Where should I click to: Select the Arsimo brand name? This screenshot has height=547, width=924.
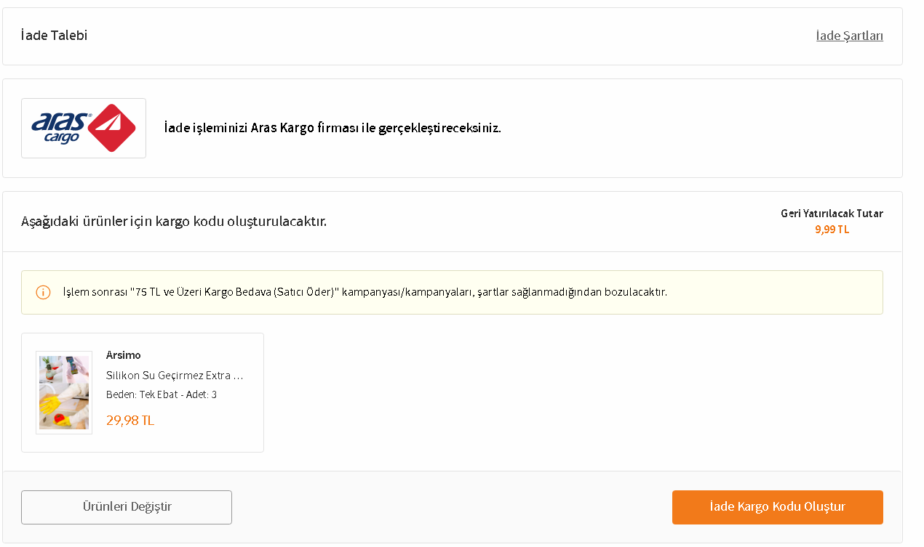point(124,355)
